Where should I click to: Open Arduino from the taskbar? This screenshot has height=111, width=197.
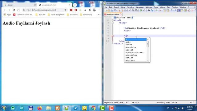tap(22, 108)
